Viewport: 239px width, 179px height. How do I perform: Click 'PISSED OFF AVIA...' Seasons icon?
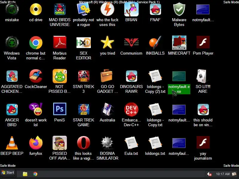[x=60, y=143]
